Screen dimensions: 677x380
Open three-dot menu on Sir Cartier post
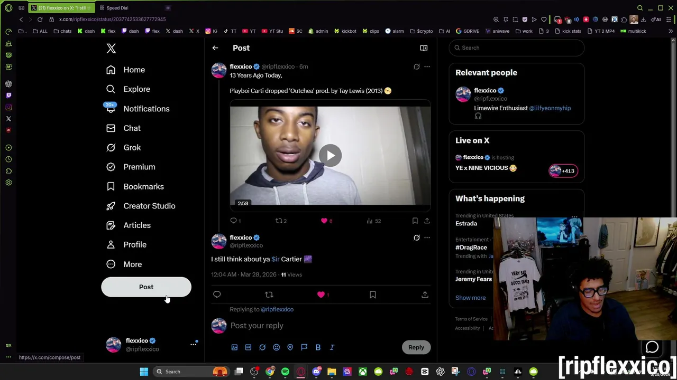point(427,238)
